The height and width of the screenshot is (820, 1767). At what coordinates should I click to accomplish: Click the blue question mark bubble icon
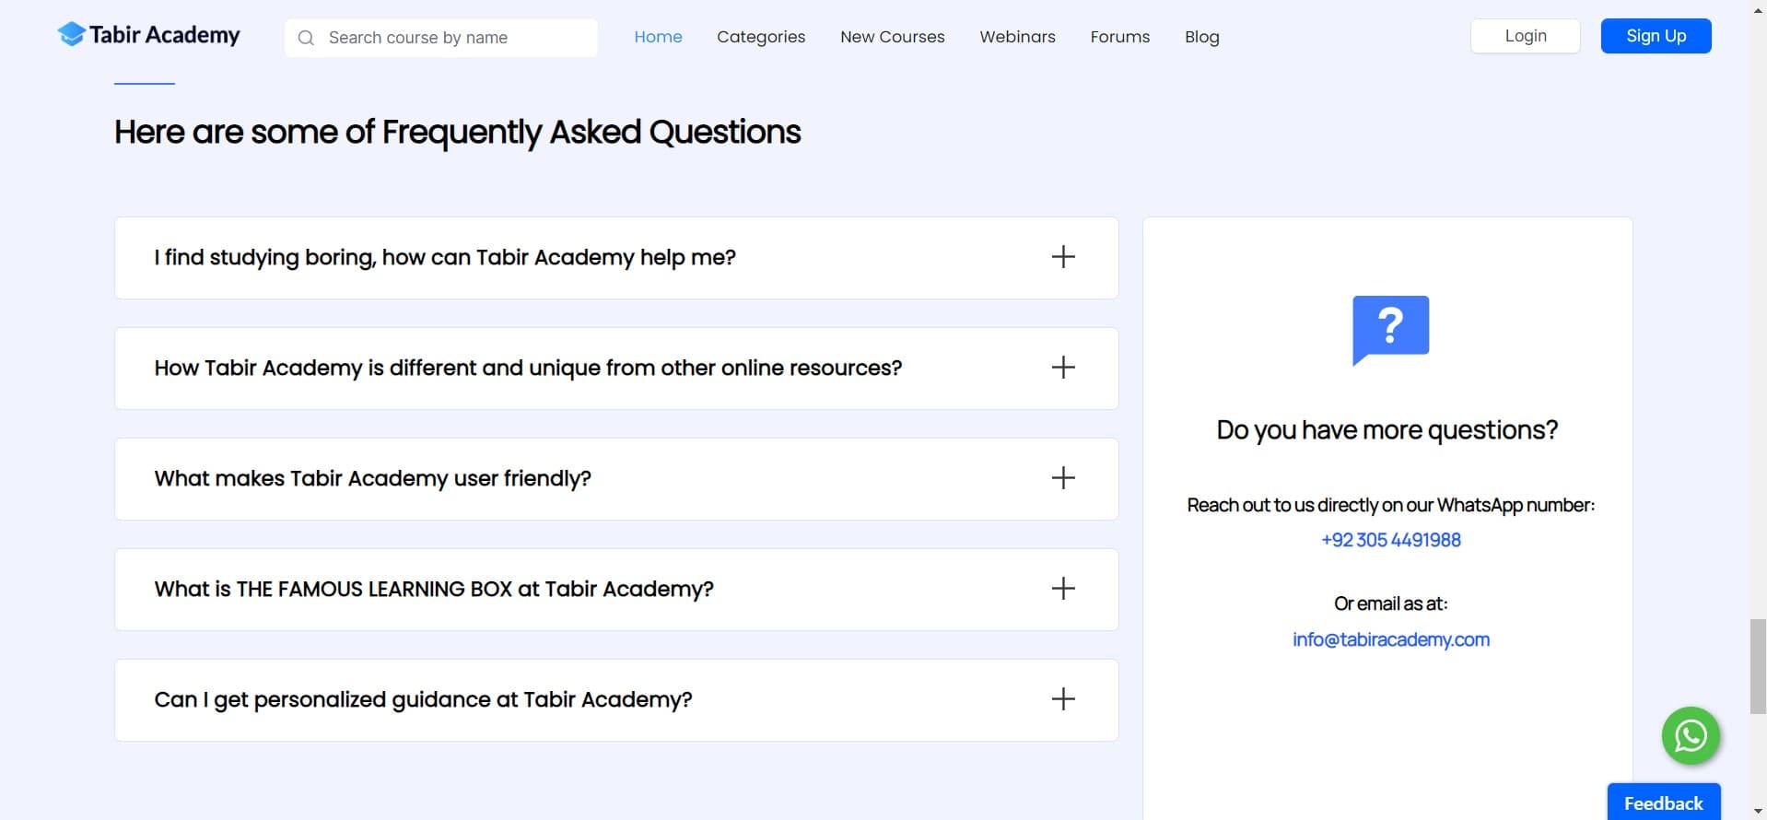1390,329
